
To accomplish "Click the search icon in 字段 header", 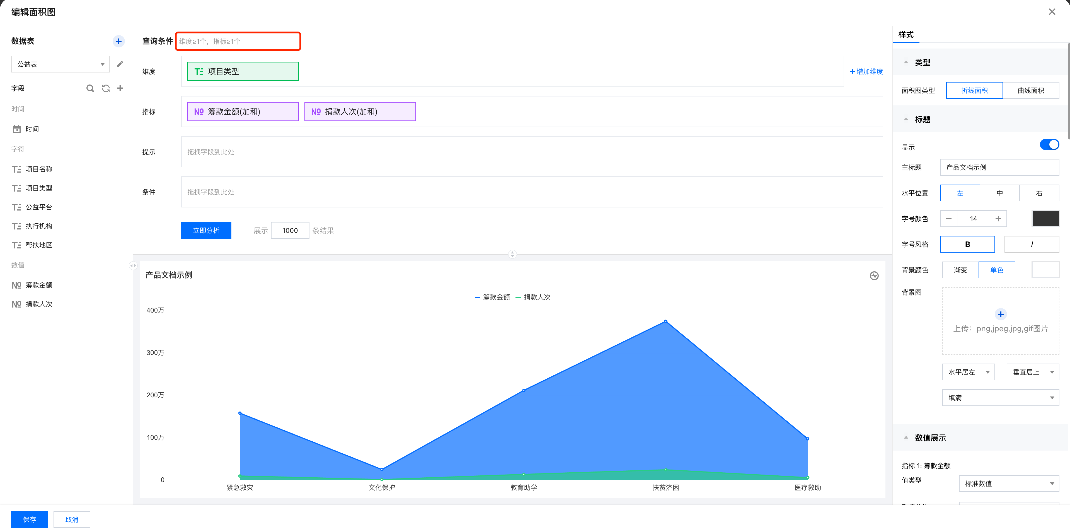I will (90, 88).
